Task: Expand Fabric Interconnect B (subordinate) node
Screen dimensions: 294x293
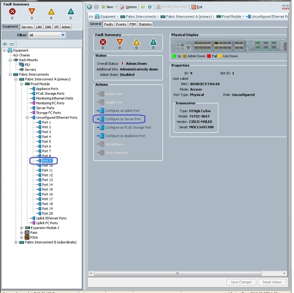Action: (x=16, y=242)
